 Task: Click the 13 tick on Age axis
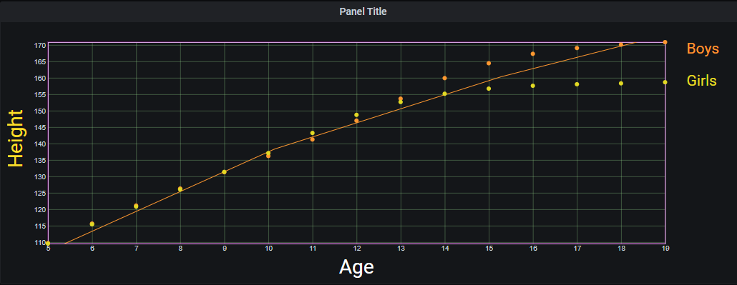tap(401, 249)
